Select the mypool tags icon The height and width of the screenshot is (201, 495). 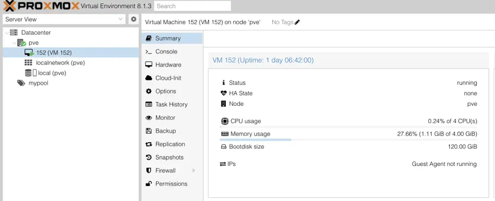21,83
